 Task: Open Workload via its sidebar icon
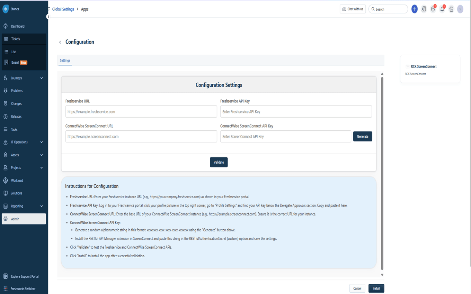click(x=6, y=181)
